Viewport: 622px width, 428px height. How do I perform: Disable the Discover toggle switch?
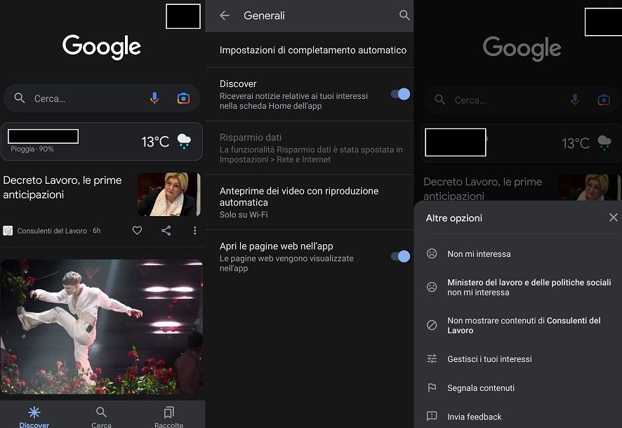click(x=400, y=94)
